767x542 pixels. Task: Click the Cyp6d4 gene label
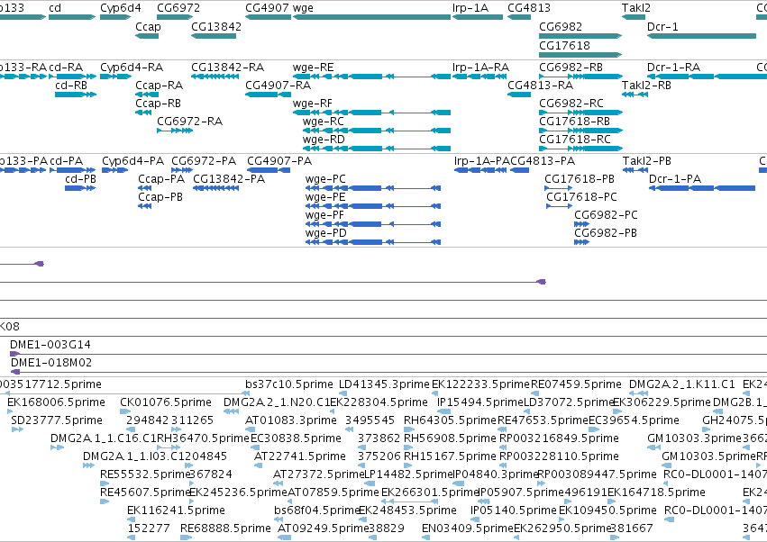[x=121, y=8]
